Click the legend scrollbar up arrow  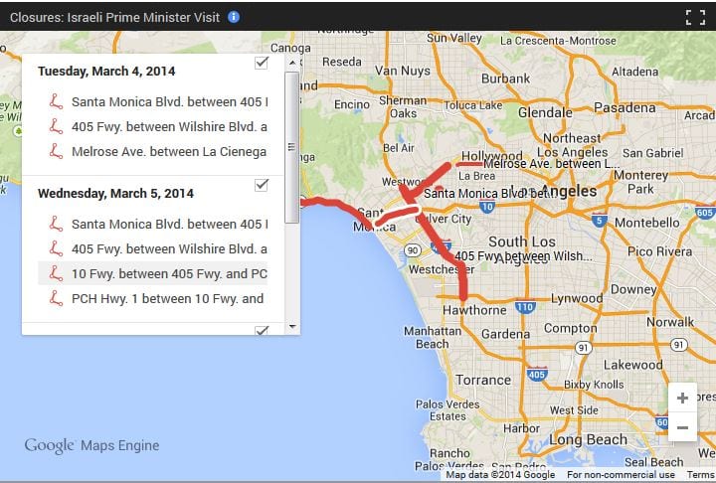coord(292,62)
